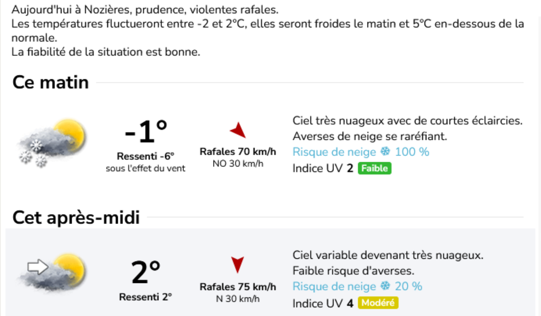Screen dimensions: 541x316
Task: Click the Indice UV 4 text
Action: [322, 303]
